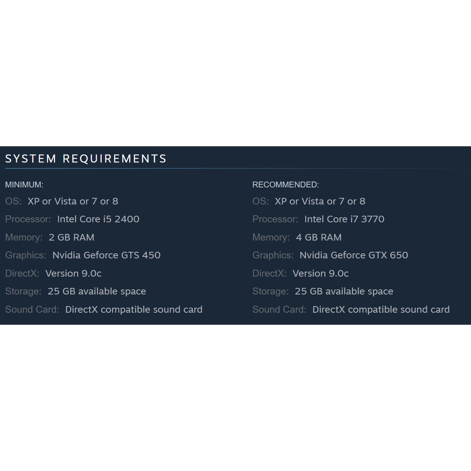This screenshot has width=471, height=471.
Task: Click the Processor label under Minimum
Action: tap(28, 219)
